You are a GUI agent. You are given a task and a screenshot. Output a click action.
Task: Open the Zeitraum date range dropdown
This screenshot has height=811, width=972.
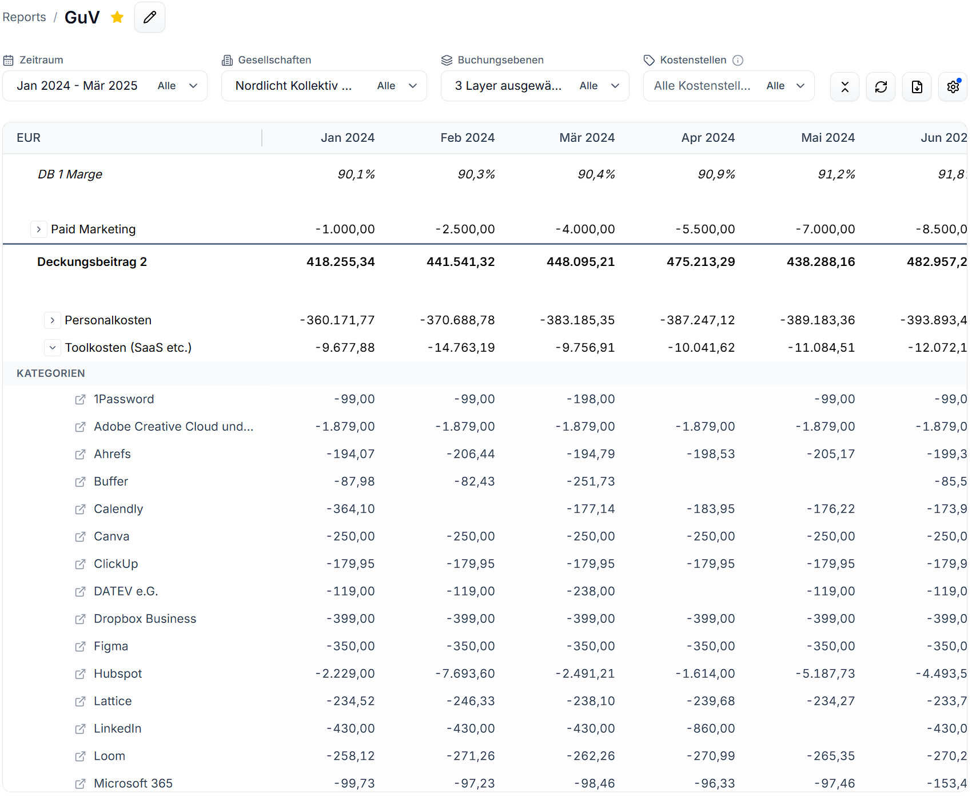pos(105,86)
